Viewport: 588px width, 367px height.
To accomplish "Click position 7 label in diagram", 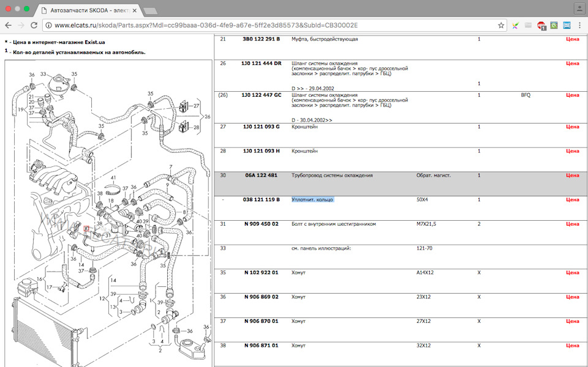I will [171, 167].
